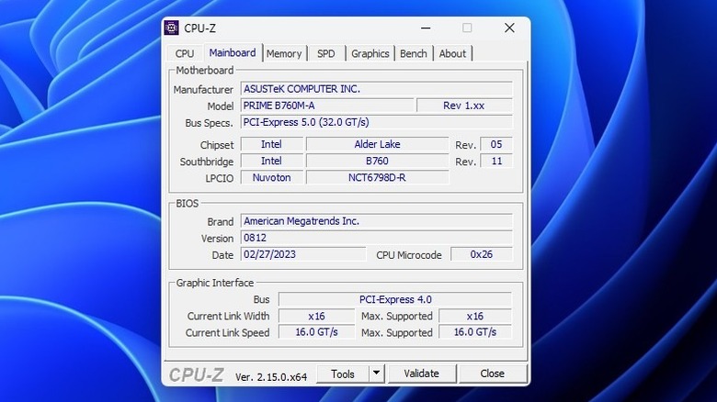Close CPU-Z using title bar X
The image size is (717, 402).
(509, 28)
